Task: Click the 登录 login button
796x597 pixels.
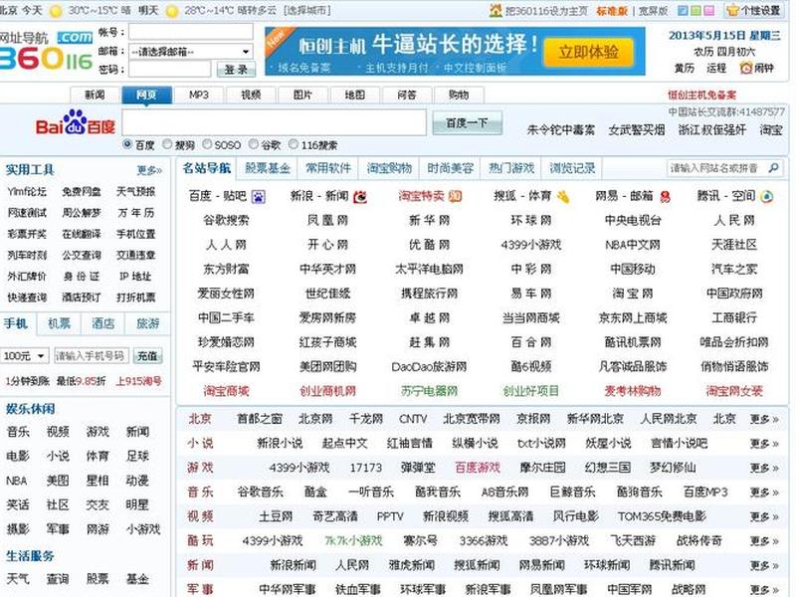Action: tap(236, 70)
